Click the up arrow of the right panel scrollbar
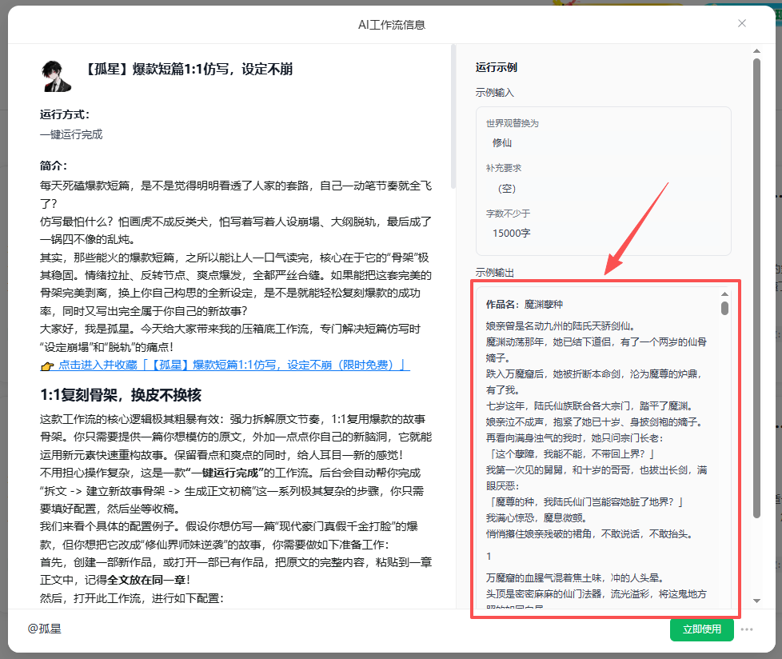 coord(756,51)
